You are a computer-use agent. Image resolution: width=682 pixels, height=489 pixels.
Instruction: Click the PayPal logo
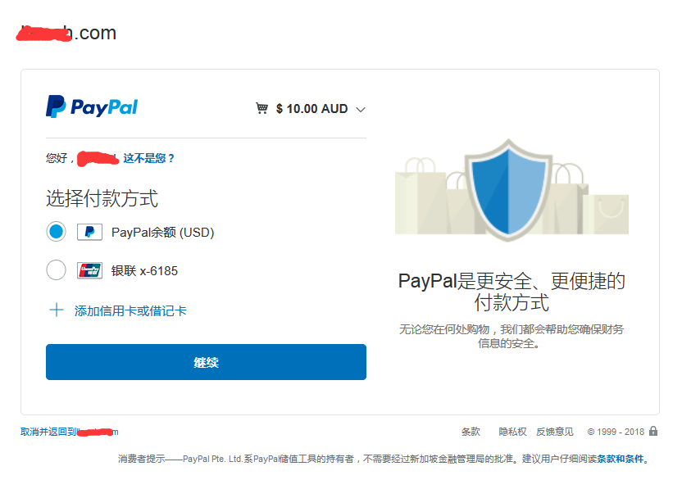tap(92, 106)
